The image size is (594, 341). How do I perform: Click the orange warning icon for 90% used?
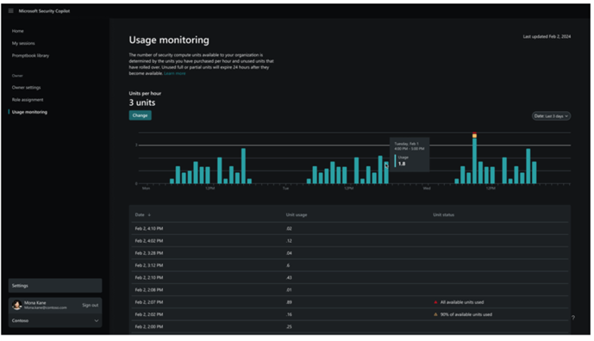tap(435, 314)
